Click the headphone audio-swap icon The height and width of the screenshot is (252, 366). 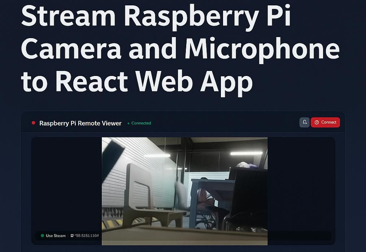(304, 122)
